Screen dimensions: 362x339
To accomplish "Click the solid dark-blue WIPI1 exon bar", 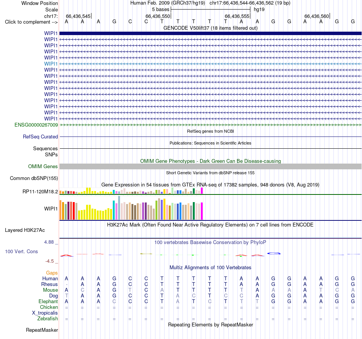I will pyautogui.click(x=210, y=33).
